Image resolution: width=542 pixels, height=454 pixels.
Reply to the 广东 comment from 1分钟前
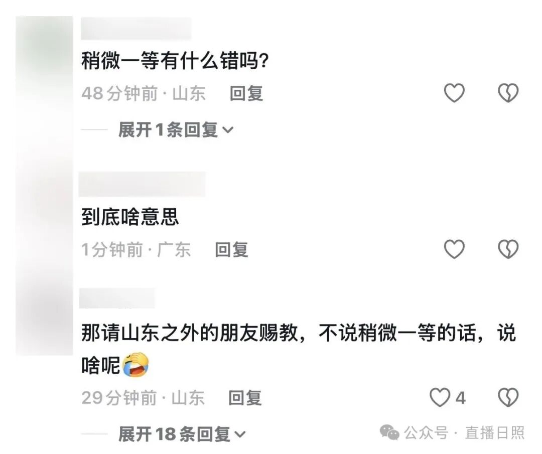[231, 249]
